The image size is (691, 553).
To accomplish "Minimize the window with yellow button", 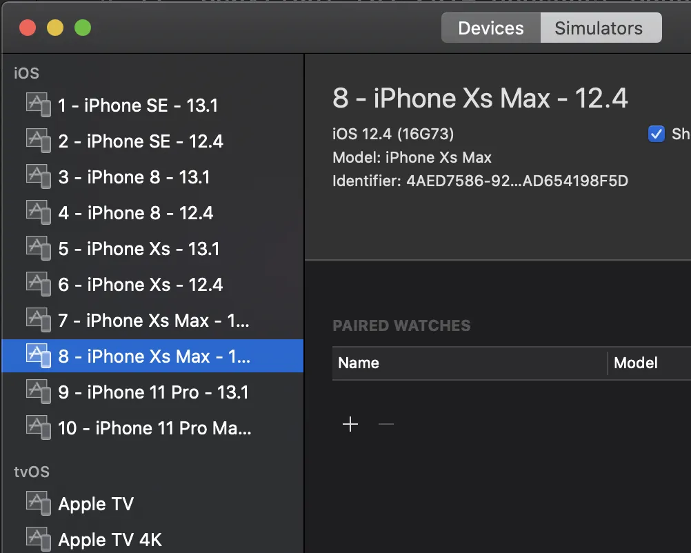I will click(55, 28).
